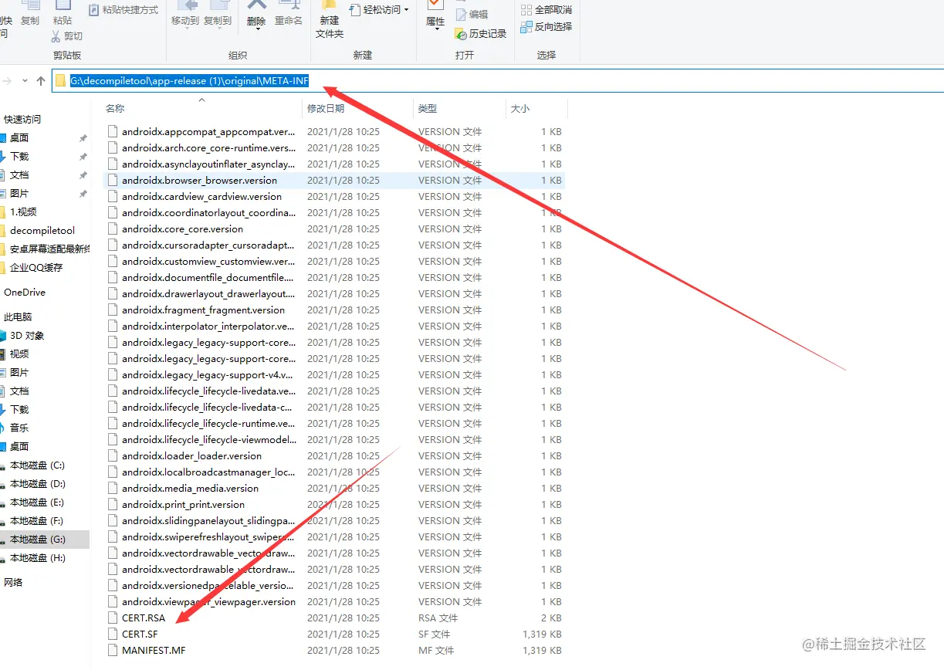Click Select none (全部取消)
The width and height of the screenshot is (944, 670).
tap(546, 10)
